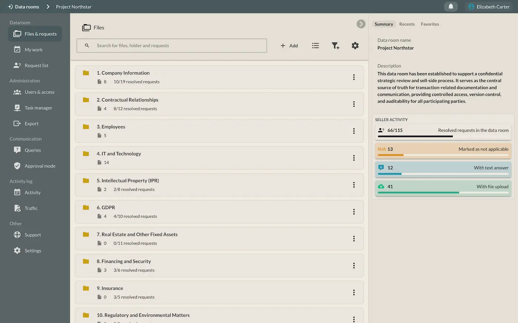This screenshot has height=323, width=518.
Task: Click the With text answer card
Action: pos(443,169)
